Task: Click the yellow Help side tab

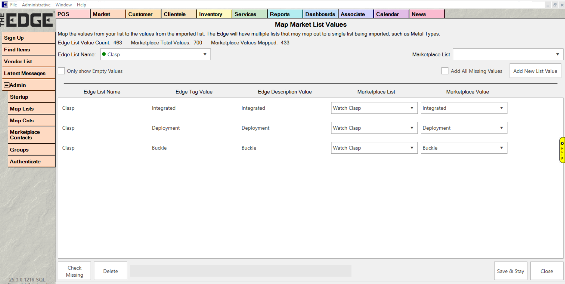Action: pos(562,150)
